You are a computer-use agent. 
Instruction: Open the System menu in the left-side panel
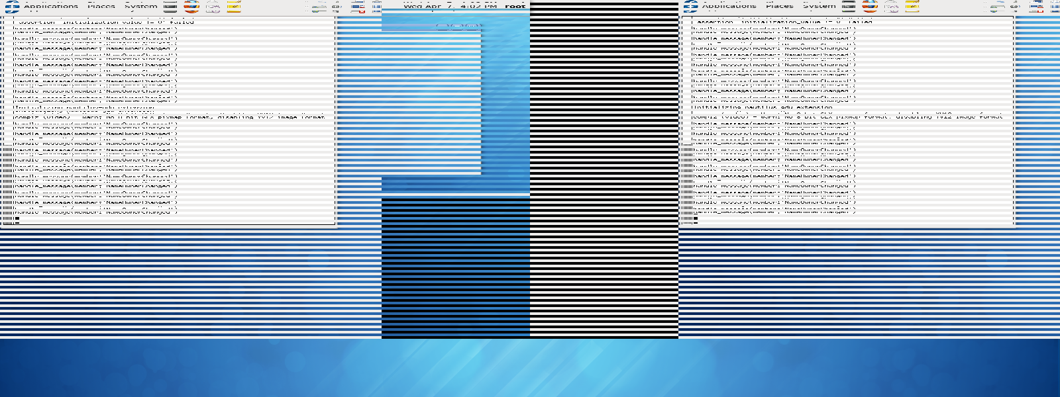(x=140, y=7)
